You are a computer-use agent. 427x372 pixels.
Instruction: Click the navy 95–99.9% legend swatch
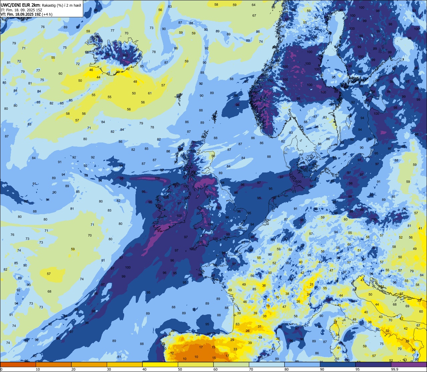click(x=373, y=364)
